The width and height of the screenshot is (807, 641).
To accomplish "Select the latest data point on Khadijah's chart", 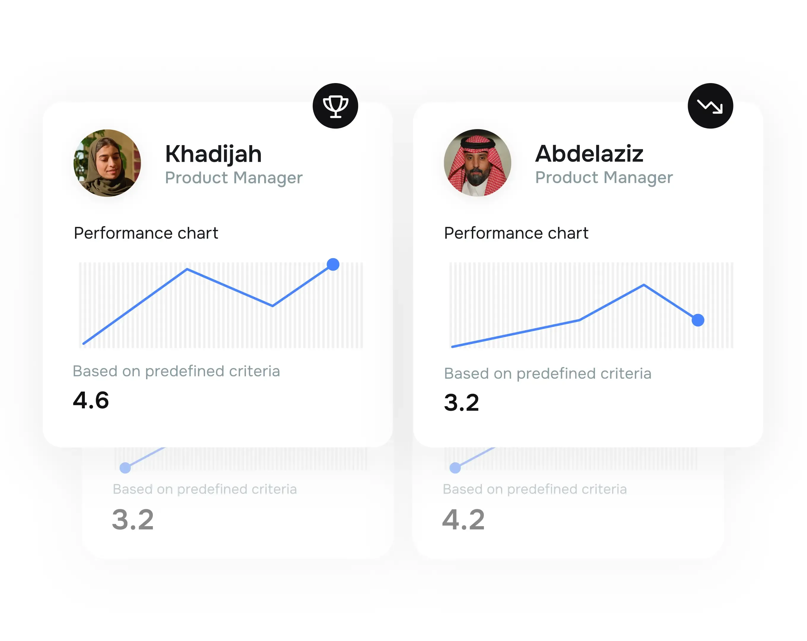I will [x=332, y=264].
